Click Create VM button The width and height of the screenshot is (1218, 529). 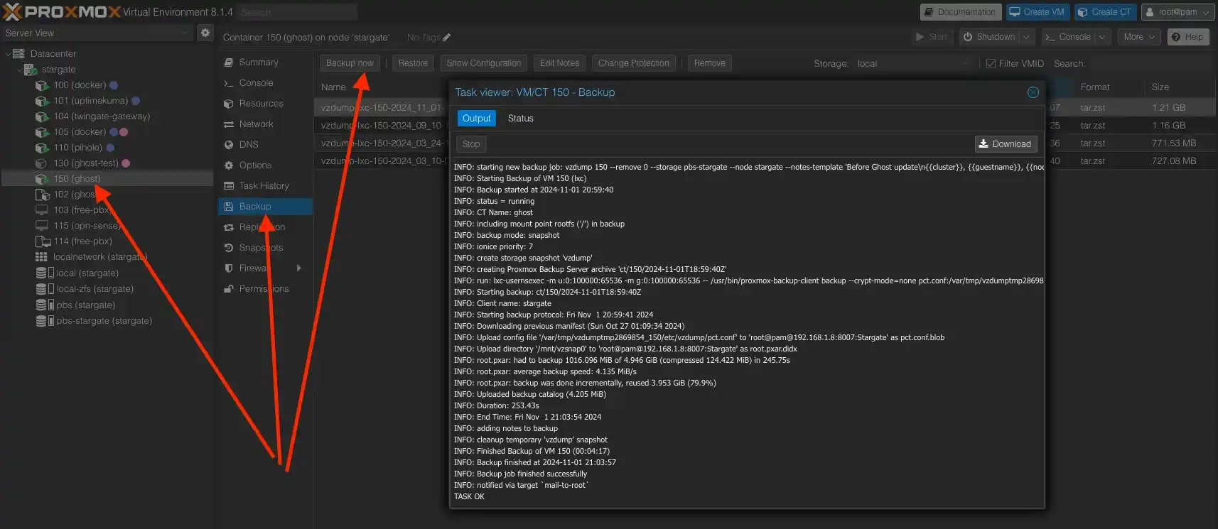click(1038, 12)
